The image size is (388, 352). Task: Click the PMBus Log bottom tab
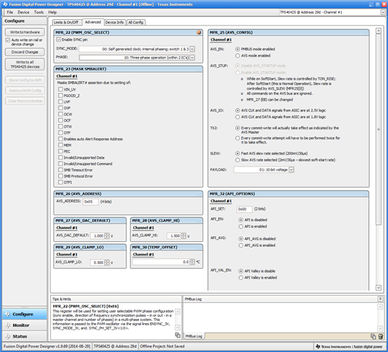(x=194, y=336)
